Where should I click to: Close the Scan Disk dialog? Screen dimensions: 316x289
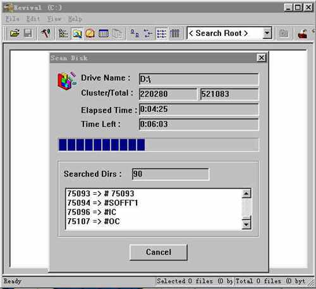click(262, 58)
